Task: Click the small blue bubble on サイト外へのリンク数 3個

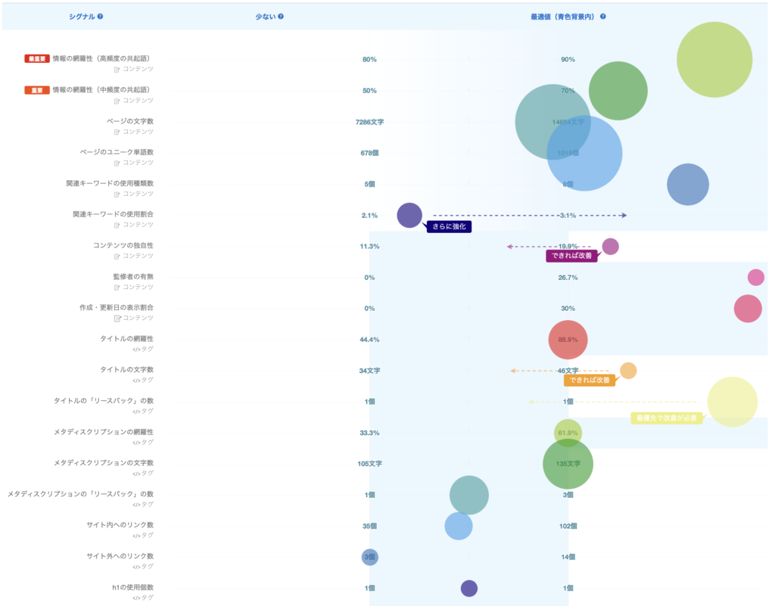Action: pyautogui.click(x=369, y=558)
